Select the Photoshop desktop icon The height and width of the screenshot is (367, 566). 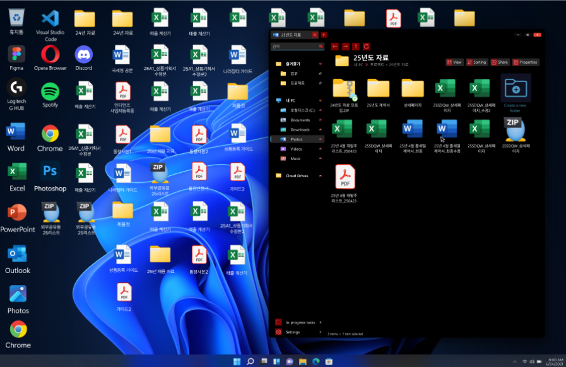pyautogui.click(x=50, y=177)
